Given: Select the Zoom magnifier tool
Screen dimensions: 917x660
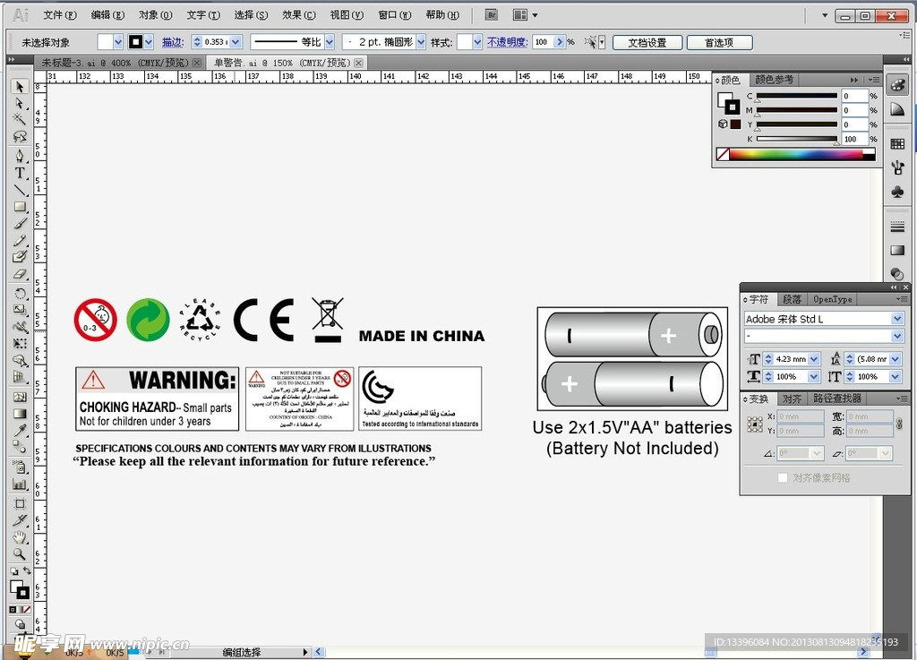Looking at the screenshot, I should (20, 553).
